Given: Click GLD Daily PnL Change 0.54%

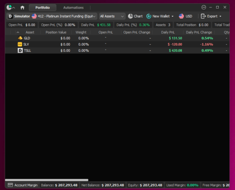Looking at the screenshot, I should 207,38.
